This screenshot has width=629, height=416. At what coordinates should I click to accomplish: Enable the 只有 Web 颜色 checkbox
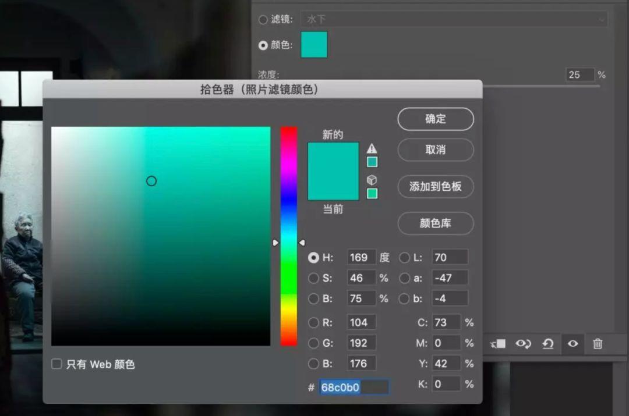56,364
